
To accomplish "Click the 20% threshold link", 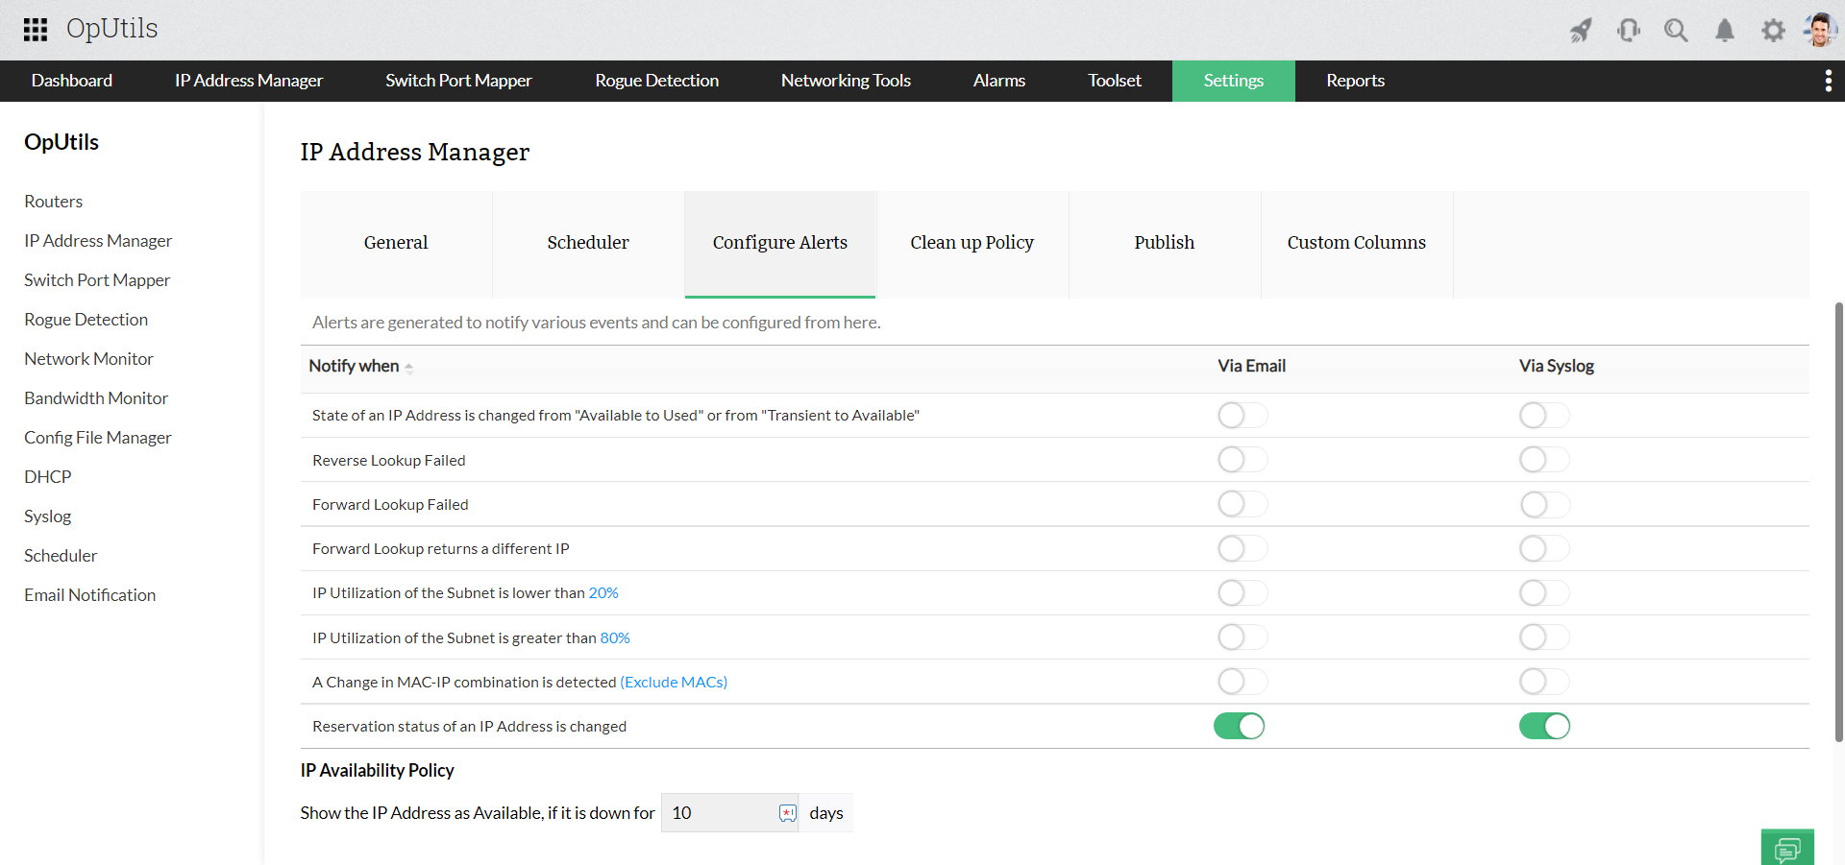I will 603,593.
